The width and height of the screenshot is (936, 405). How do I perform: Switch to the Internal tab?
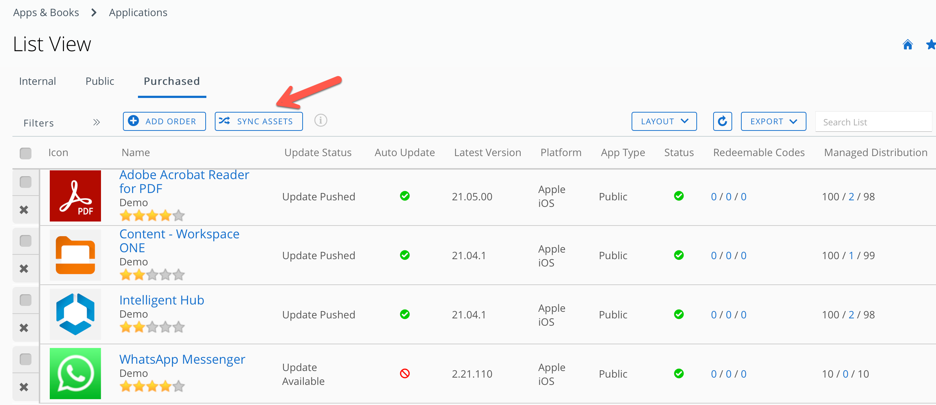coord(37,81)
